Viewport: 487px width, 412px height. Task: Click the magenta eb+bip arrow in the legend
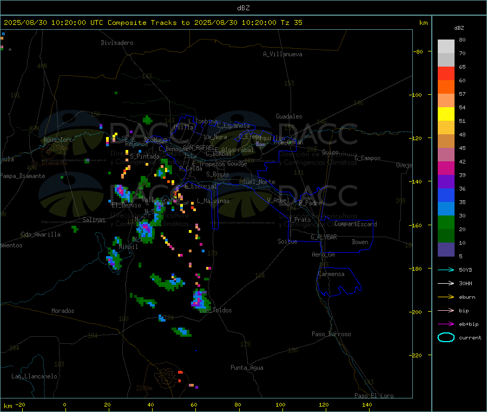(x=446, y=324)
